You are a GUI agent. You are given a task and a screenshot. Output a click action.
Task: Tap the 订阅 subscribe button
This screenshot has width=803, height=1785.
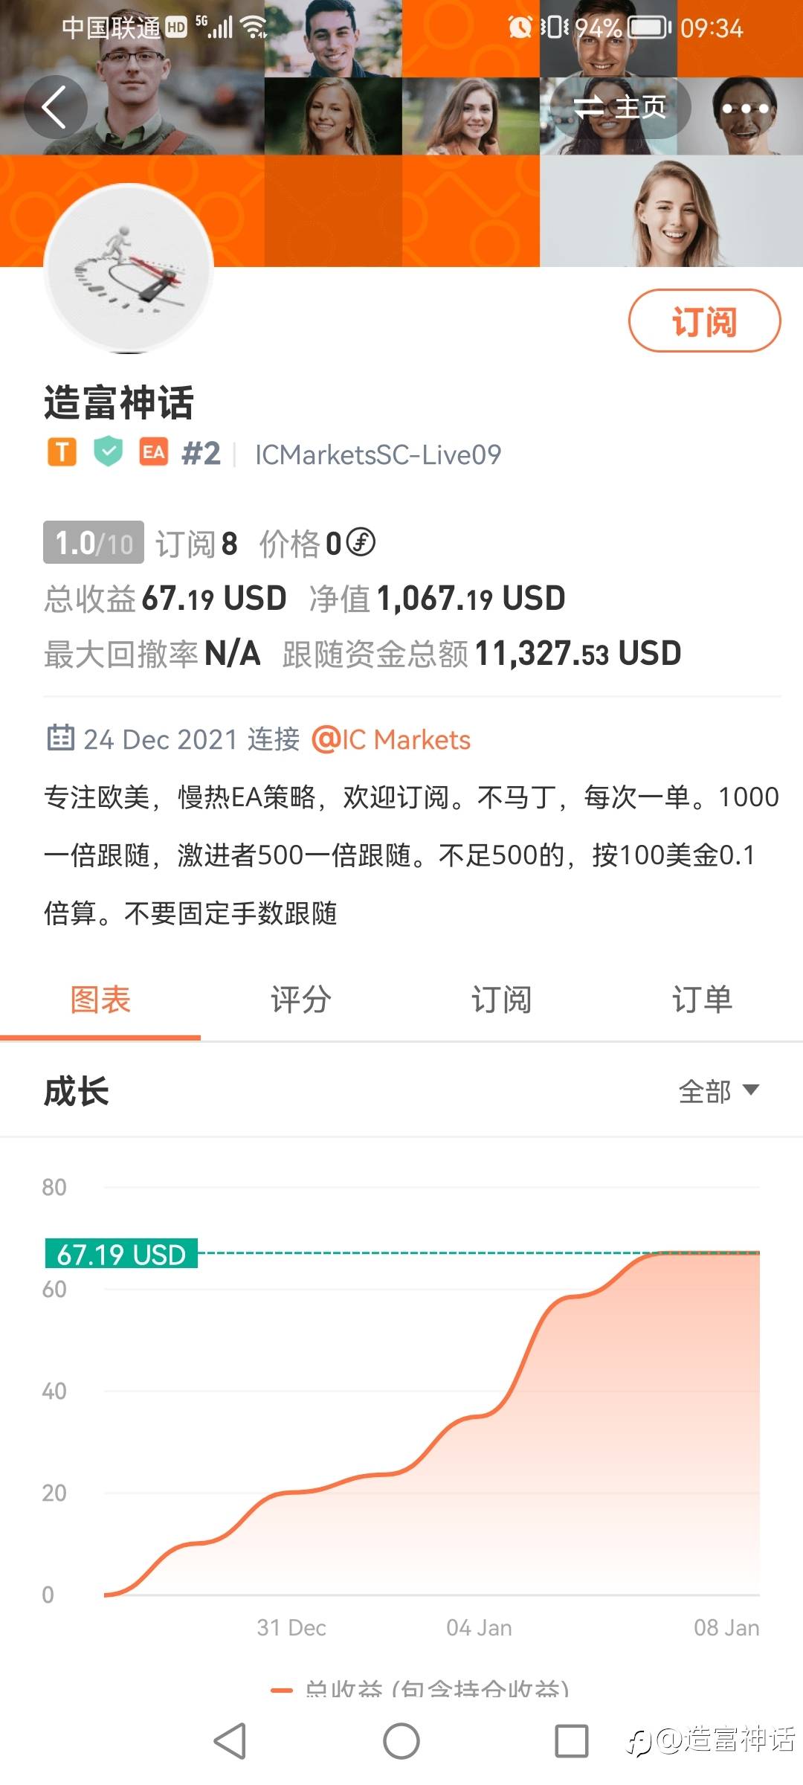coord(704,321)
